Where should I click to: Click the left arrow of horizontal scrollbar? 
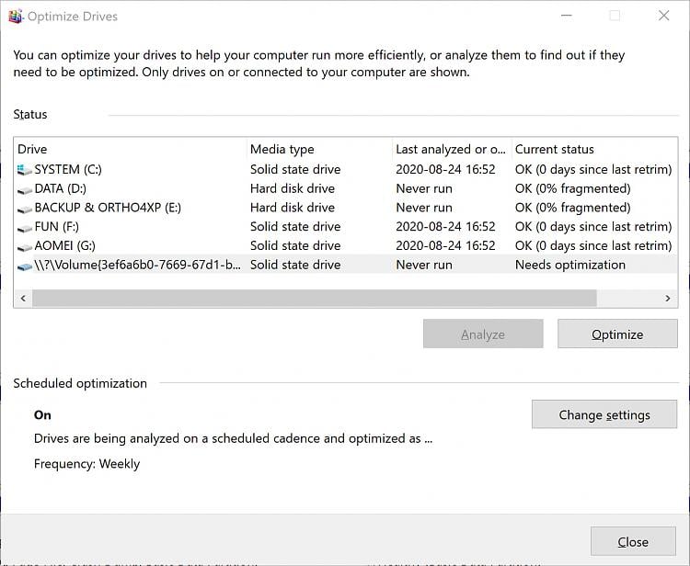click(x=23, y=298)
